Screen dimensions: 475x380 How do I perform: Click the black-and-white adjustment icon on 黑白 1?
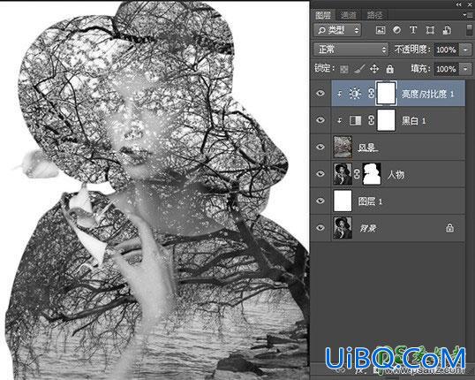(x=355, y=120)
